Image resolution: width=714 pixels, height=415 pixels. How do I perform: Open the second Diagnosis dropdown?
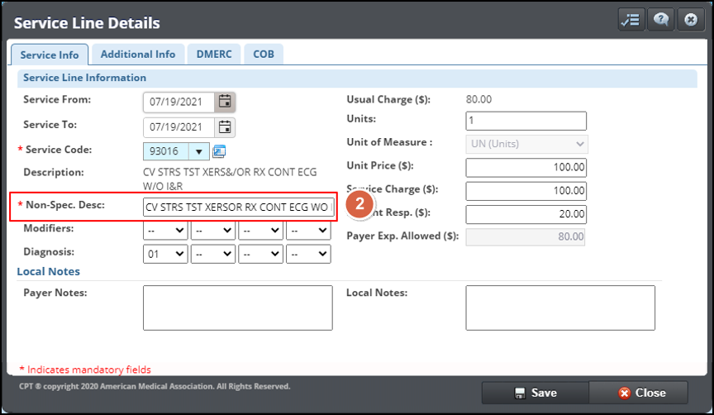212,254
